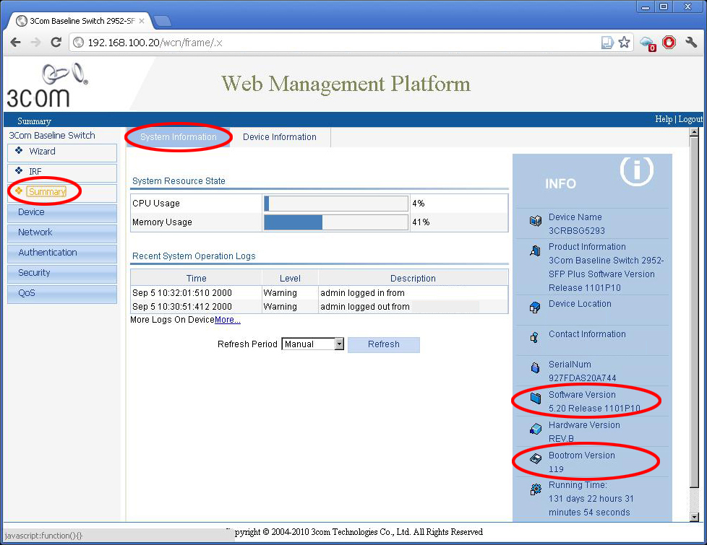707x545 pixels.
Task: Click the Product Information icon
Action: tap(535, 251)
